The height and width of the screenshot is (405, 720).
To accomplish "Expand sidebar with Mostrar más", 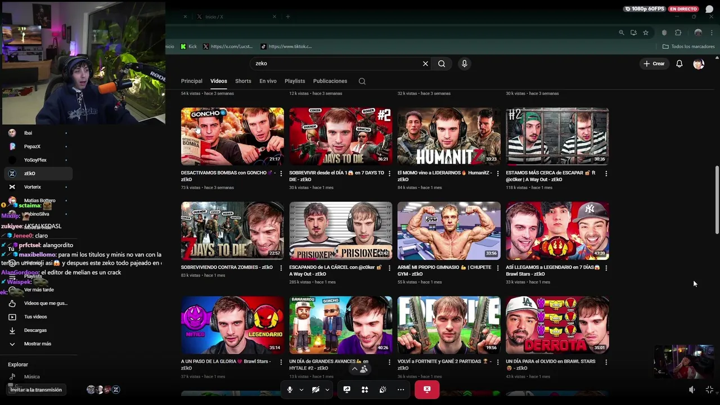I will coord(37,344).
